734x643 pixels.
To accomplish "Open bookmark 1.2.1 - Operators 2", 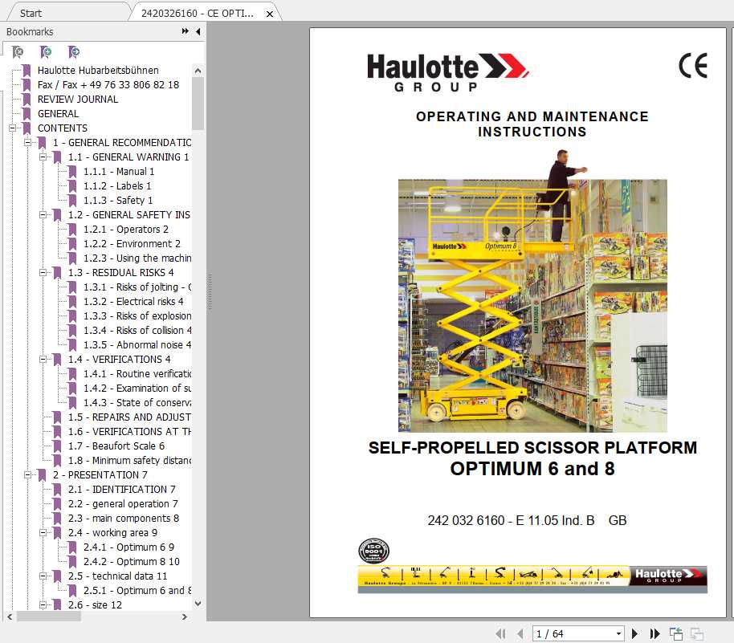I will point(126,230).
